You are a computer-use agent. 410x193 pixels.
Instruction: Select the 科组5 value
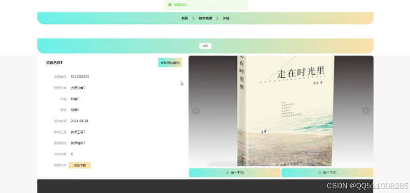click(x=75, y=99)
